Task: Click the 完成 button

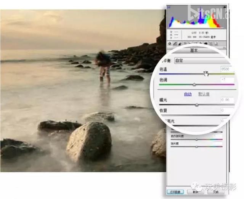Action: 216,192
